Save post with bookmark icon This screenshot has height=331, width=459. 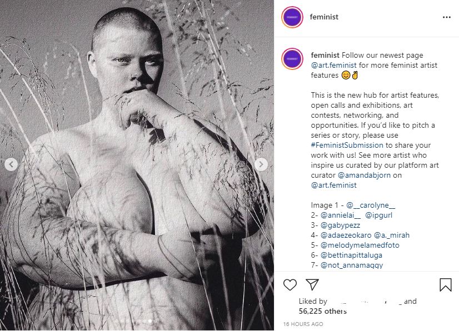pyautogui.click(x=446, y=285)
